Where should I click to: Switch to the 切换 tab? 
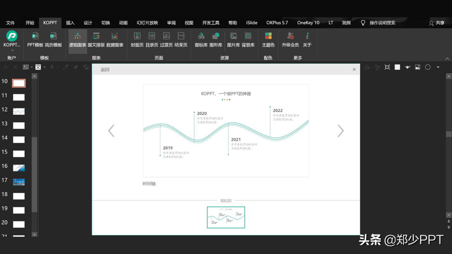click(x=106, y=23)
